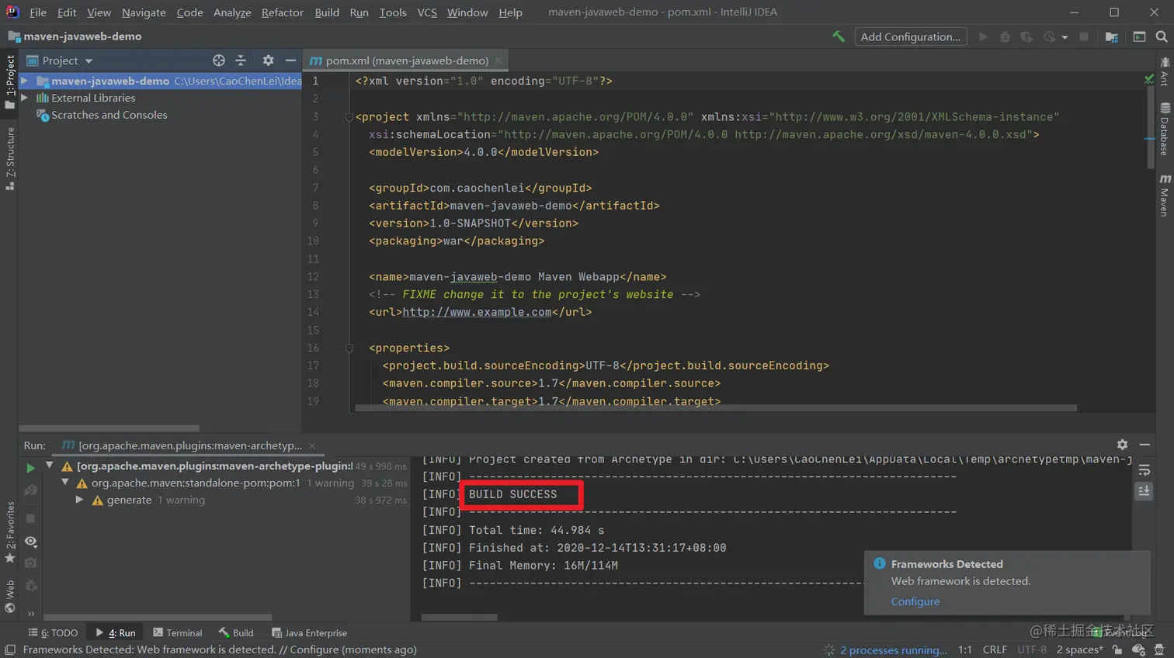Screen dimensions: 1174x658
Task: Collapse the project tag fold marker
Action: (349, 117)
